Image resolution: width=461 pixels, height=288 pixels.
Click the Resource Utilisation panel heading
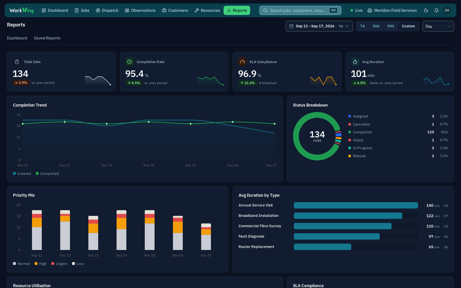[32, 286]
